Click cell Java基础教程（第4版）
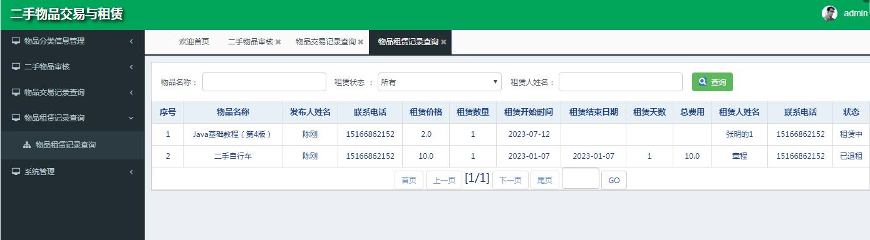The height and width of the screenshot is (240, 870). [x=233, y=134]
